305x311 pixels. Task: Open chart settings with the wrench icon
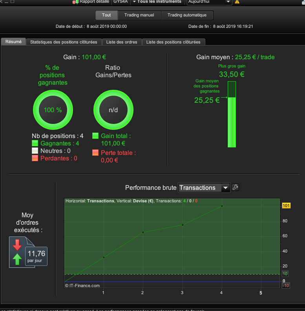(235, 187)
